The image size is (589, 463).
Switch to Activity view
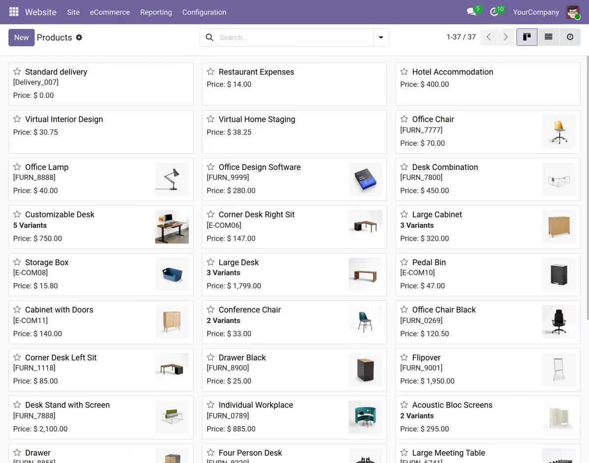570,37
